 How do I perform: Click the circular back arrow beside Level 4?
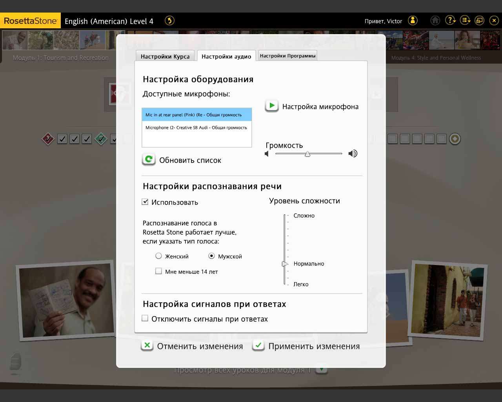coord(169,20)
